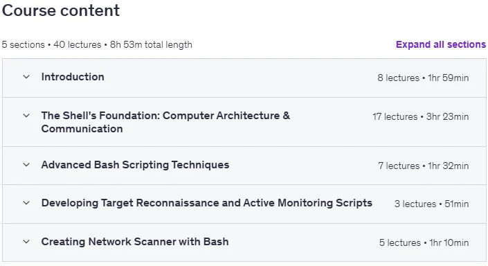Click the chevron beside The Shell's Foundation
Viewport: 488px width, 266px height.
click(26, 116)
